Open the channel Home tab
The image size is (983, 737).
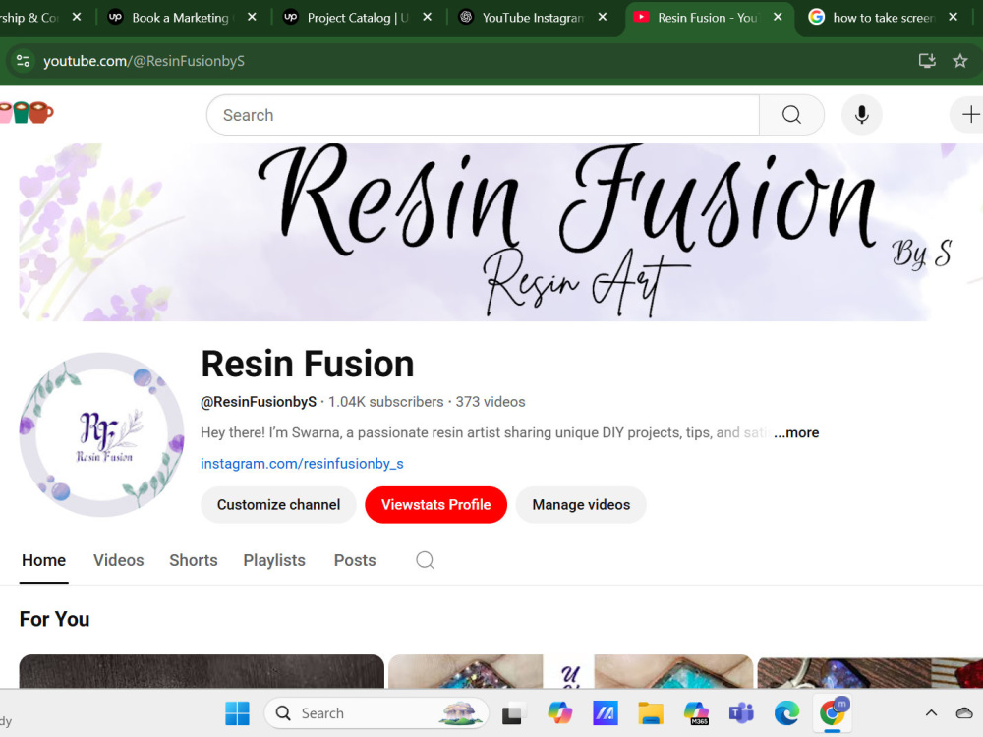point(44,560)
